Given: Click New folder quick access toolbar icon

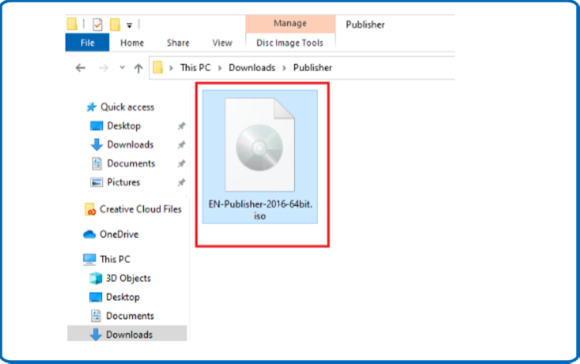Looking at the screenshot, I should click(115, 25).
